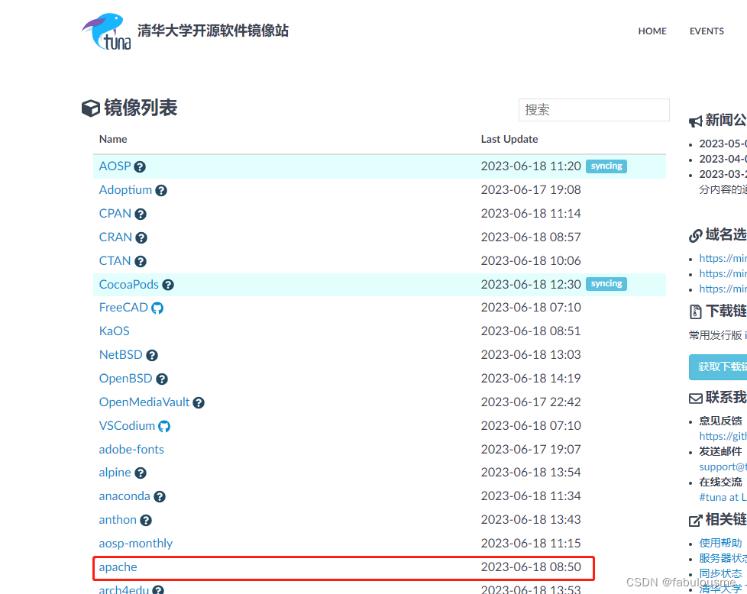Open the FreeCAD mirror link
Image resolution: width=747 pixels, height=594 pixels.
[x=124, y=308]
